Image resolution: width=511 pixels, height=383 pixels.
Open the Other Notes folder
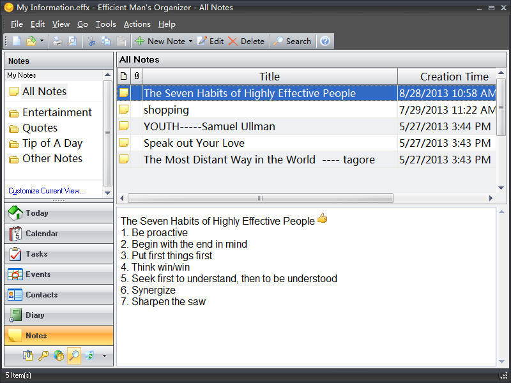52,158
